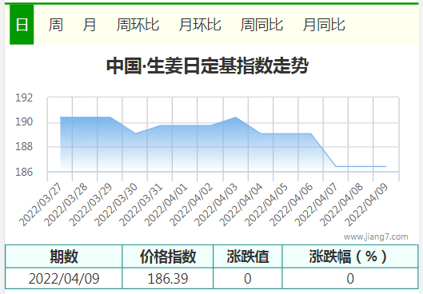Open the 月环比 tab
Image resolution: width=423 pixels, height=294 pixels.
(x=200, y=25)
